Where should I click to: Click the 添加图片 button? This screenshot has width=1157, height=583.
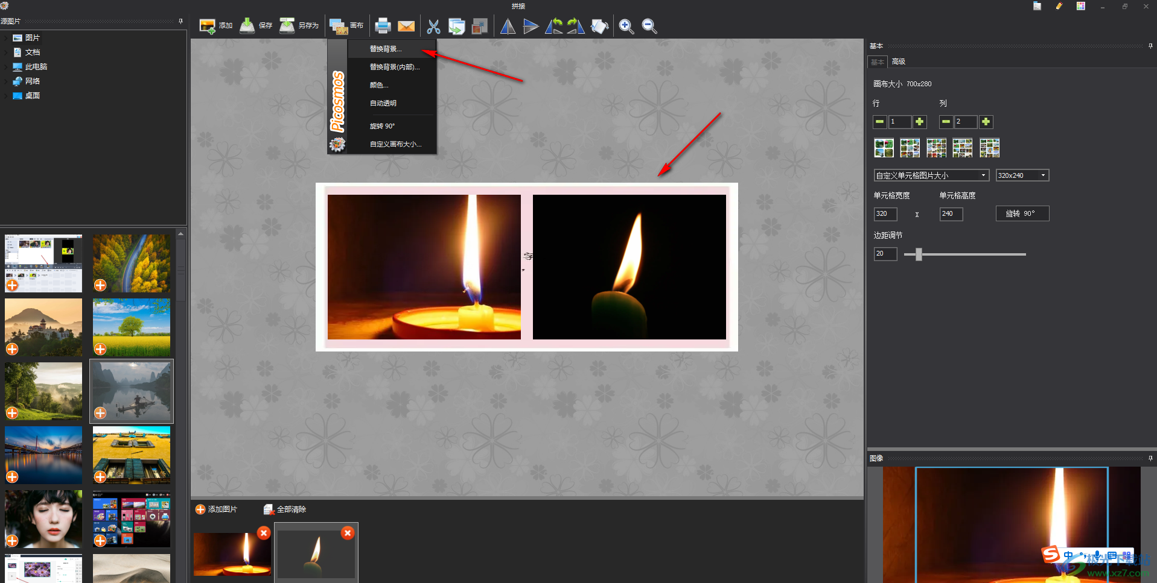coord(217,509)
